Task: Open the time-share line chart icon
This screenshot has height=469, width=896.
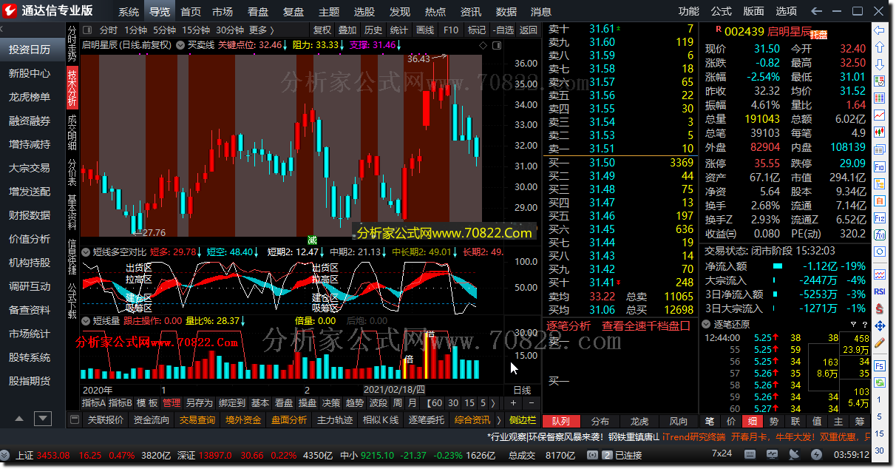Action: (879, 115)
